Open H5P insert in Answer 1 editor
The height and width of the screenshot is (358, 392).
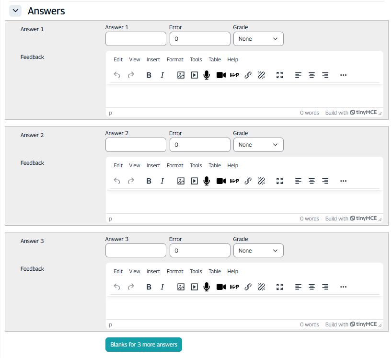[x=234, y=75]
